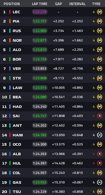Open Piastri's 1:22.757 lap time pill
The height and width of the screenshot is (195, 105).
(40, 21)
